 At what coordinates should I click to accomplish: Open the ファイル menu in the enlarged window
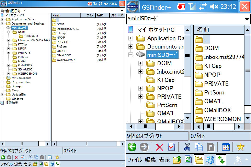click(x=135, y=160)
